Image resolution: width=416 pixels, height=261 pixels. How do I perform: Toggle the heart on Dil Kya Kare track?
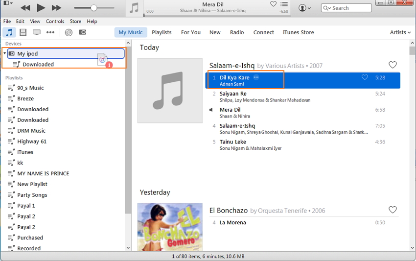(x=365, y=77)
